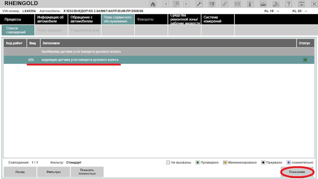
Task: Open the Фавориты tab
Action: [x=151, y=19]
